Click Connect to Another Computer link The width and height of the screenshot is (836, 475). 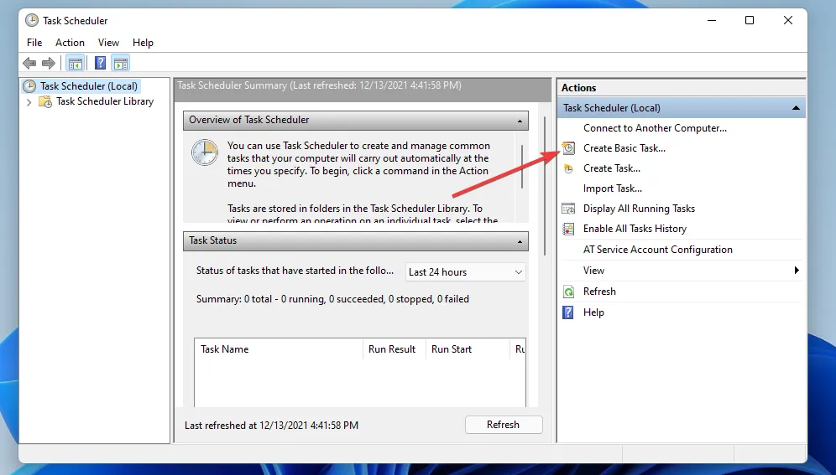coord(655,128)
